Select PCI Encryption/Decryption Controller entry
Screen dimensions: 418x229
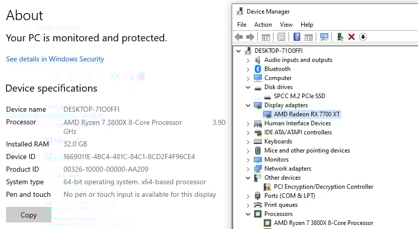323,187
